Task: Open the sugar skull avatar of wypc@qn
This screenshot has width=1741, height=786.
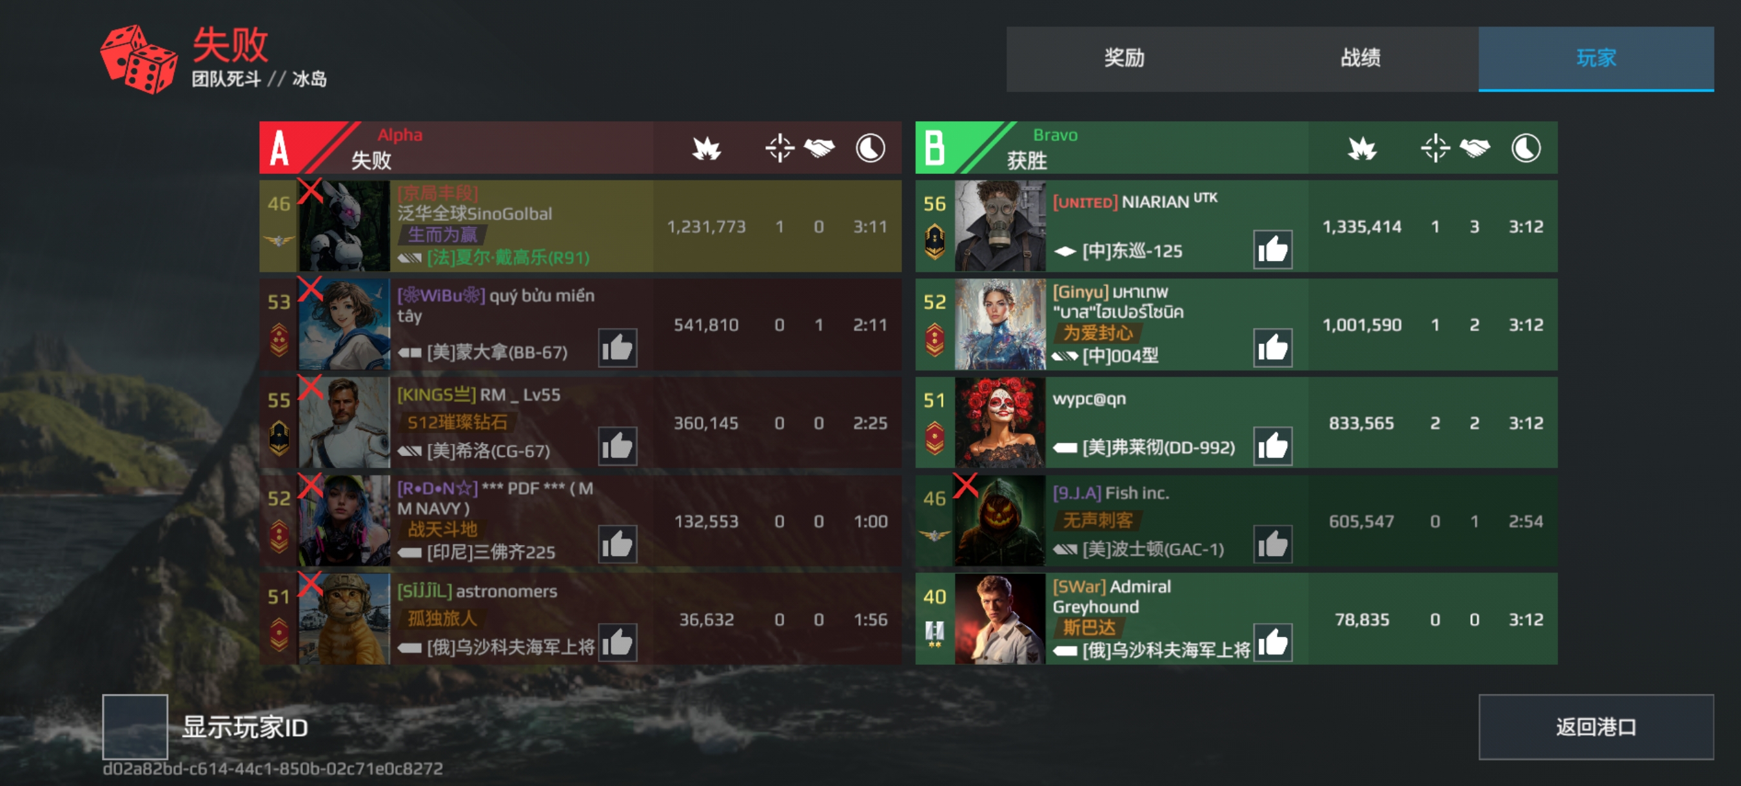Action: [999, 422]
